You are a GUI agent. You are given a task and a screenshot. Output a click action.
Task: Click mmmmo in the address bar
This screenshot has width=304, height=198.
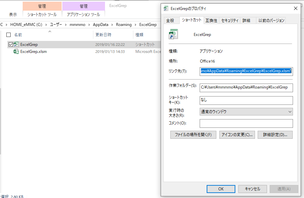point(77,25)
